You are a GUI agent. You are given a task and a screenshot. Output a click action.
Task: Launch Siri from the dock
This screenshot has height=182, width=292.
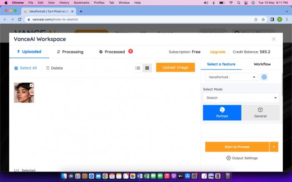[71, 176]
